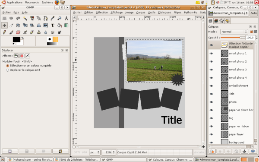Open the 12% zoom level dropdown
259x162 pixels.
click(x=108, y=152)
